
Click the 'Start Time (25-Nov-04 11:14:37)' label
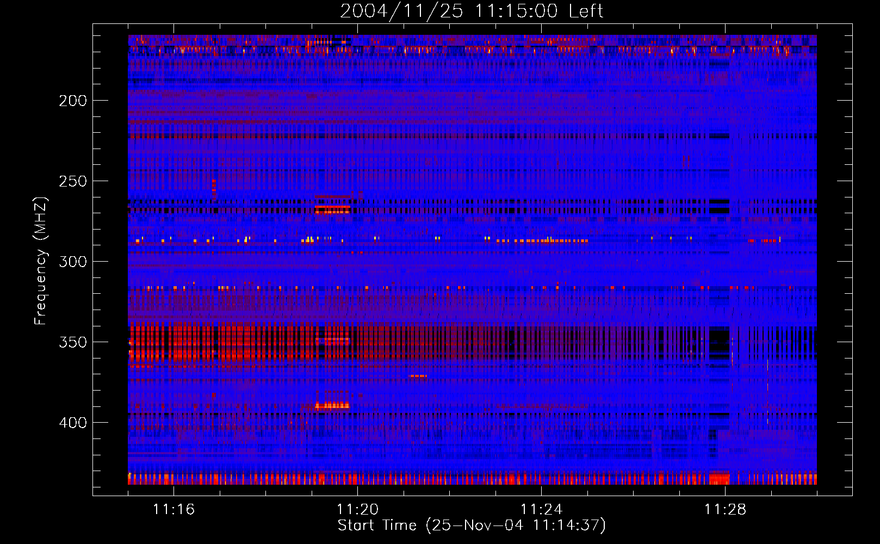coord(472,526)
